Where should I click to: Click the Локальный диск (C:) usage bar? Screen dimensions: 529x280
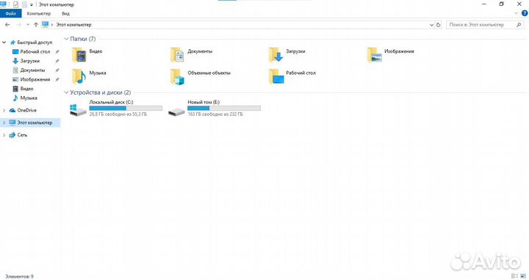(126, 108)
